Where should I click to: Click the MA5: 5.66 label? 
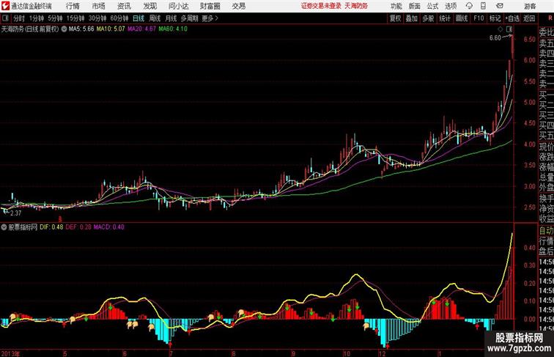81,29
